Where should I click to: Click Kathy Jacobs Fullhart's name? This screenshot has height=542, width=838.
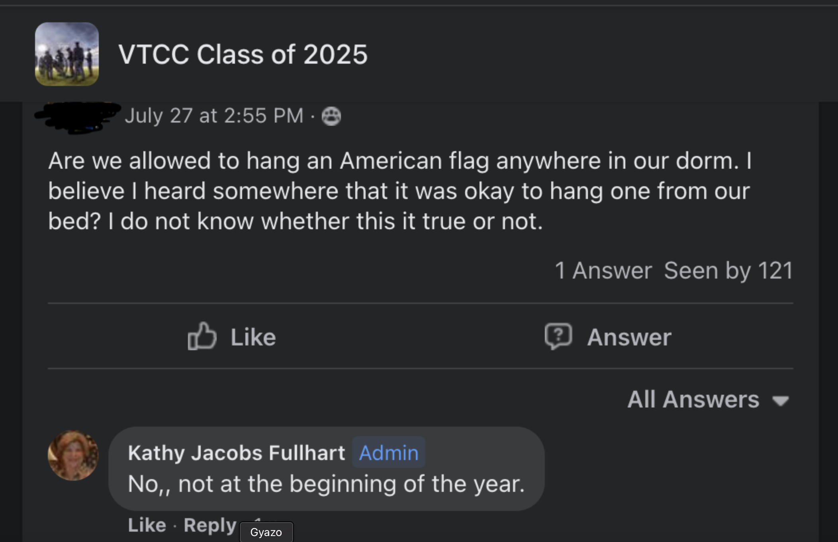236,453
